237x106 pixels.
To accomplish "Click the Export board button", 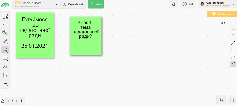I will tap(73, 4).
